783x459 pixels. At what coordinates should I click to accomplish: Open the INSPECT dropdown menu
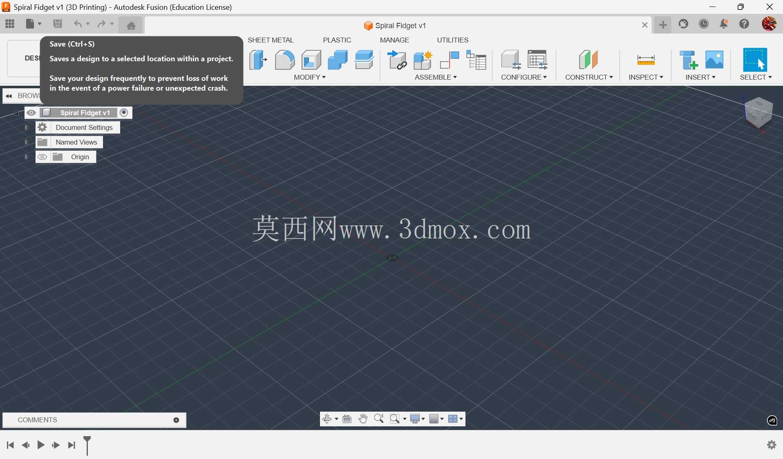coord(646,77)
